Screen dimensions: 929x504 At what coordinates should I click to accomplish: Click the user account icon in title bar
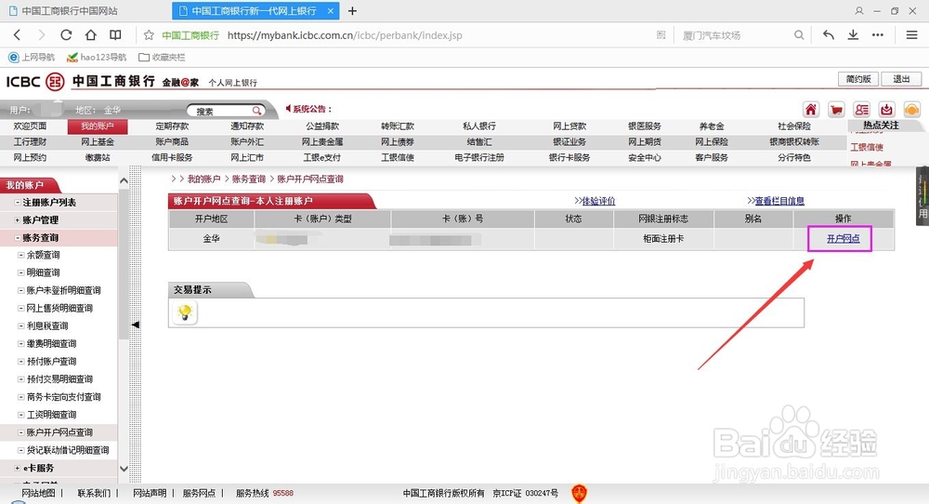pos(859,10)
